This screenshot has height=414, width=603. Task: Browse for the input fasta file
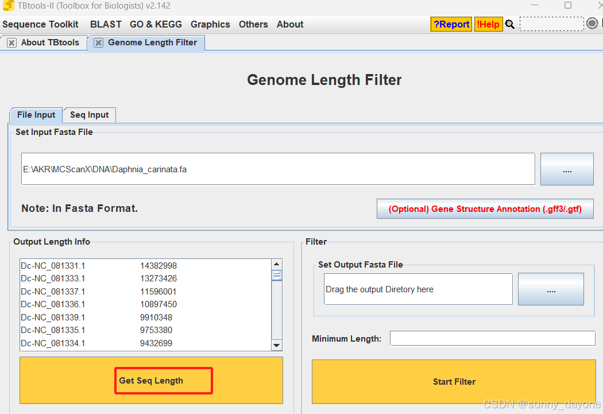click(567, 169)
